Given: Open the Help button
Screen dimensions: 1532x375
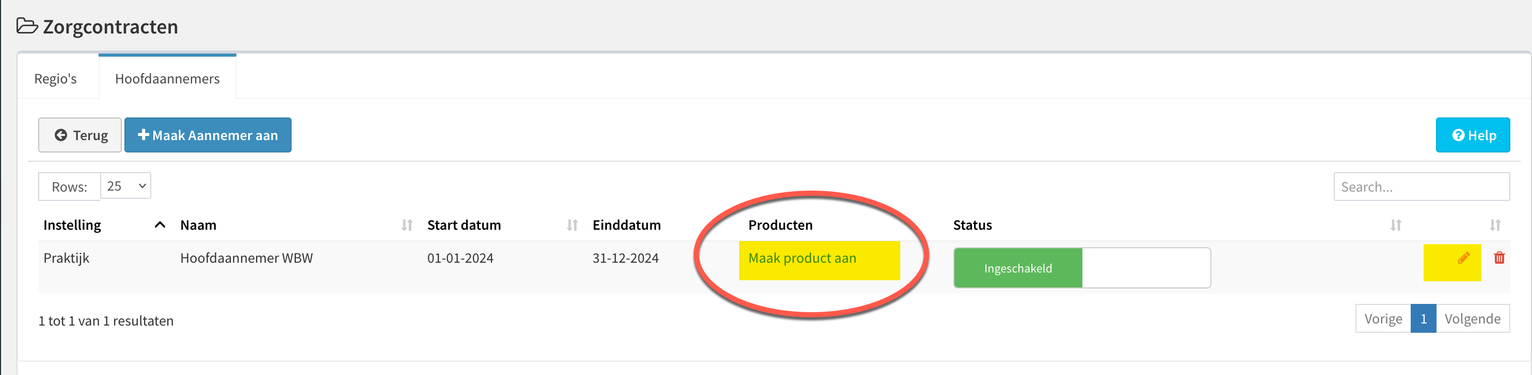Looking at the screenshot, I should [1473, 134].
